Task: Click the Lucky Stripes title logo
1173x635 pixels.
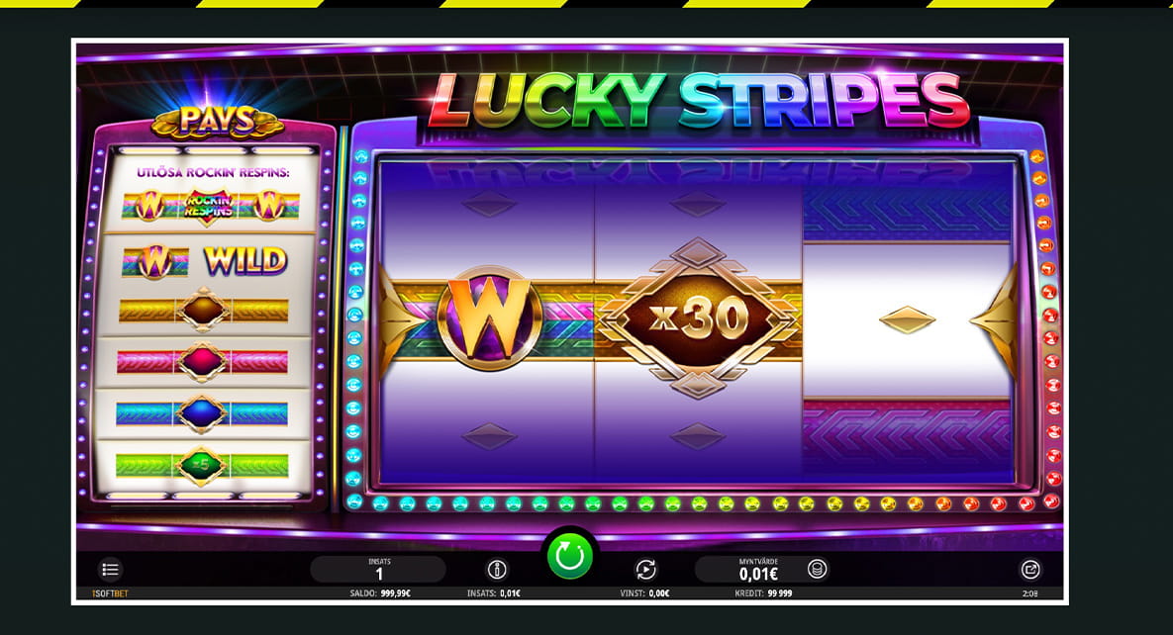Action: click(700, 101)
